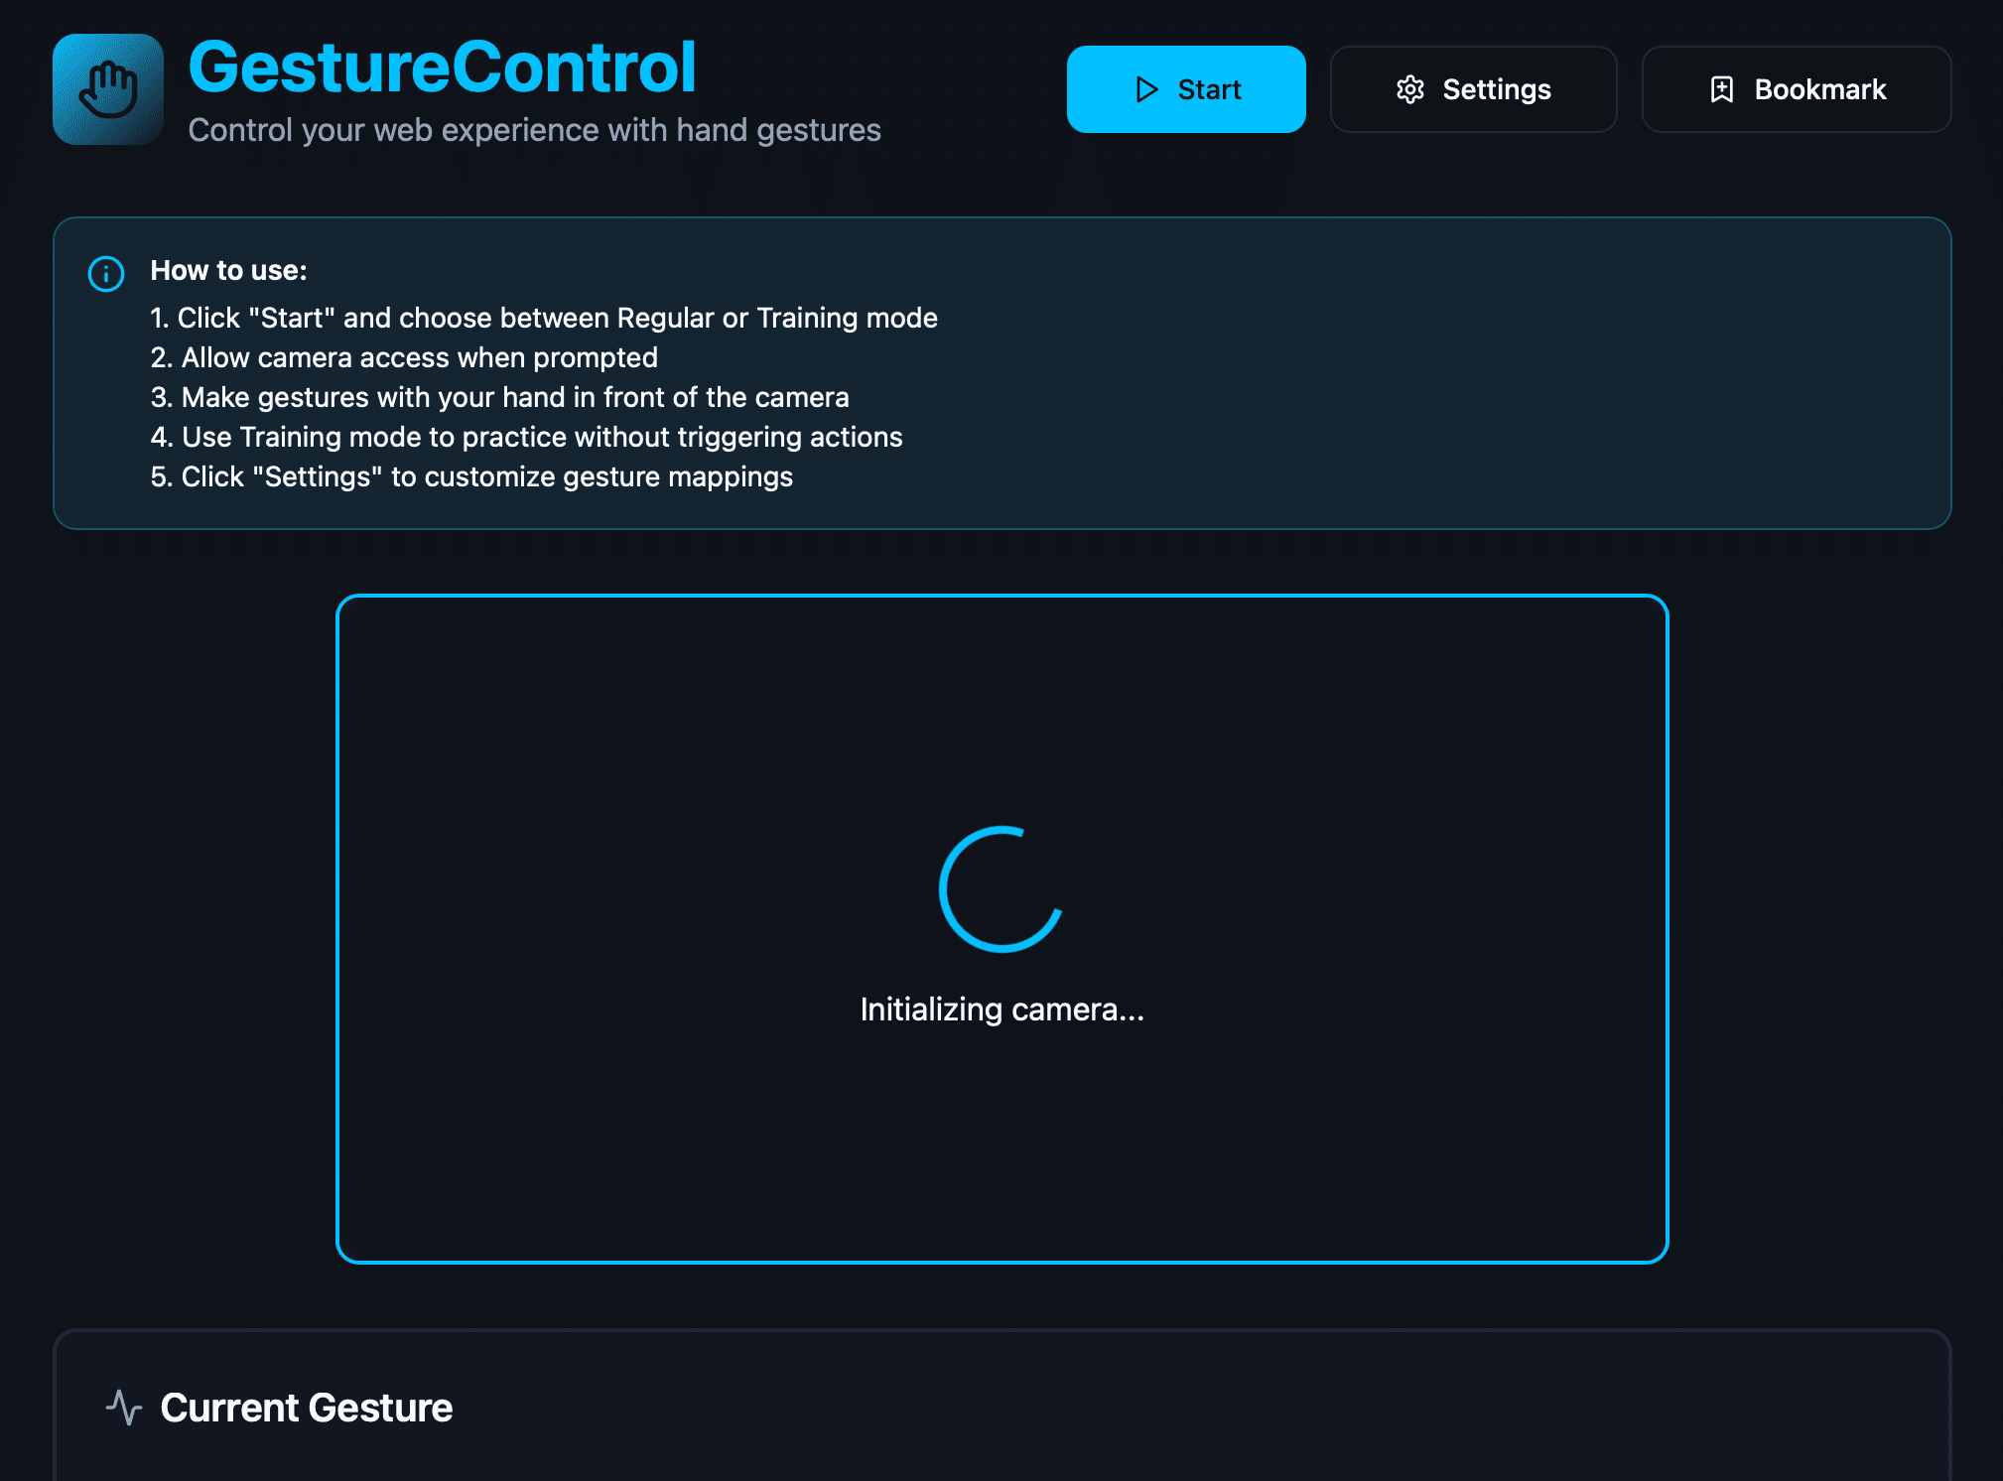Screen dimensions: 2003x1481
Task: Click the Start button
Action: (x=1186, y=89)
